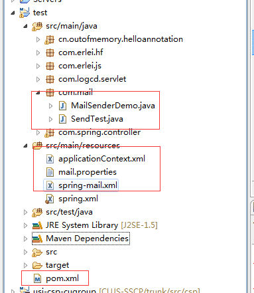Click the cn.outofmemory.helloannotation package icon
This screenshot has height=293, width=254.
pos(50,40)
